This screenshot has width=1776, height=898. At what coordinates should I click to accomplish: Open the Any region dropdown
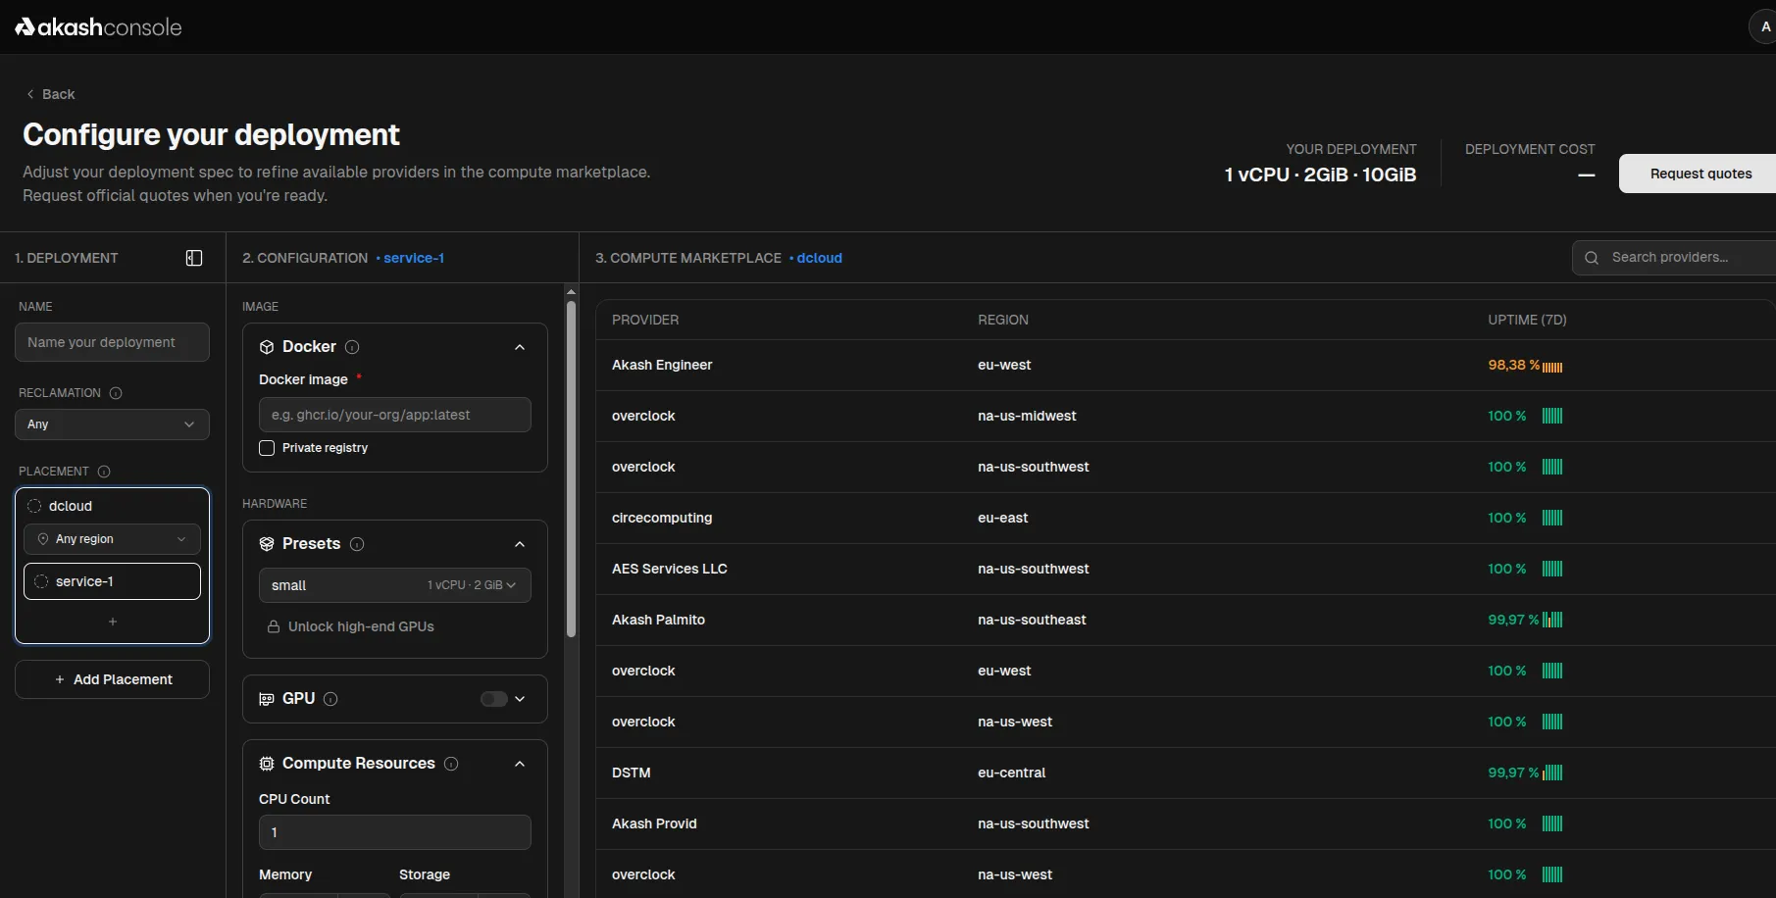[112, 539]
